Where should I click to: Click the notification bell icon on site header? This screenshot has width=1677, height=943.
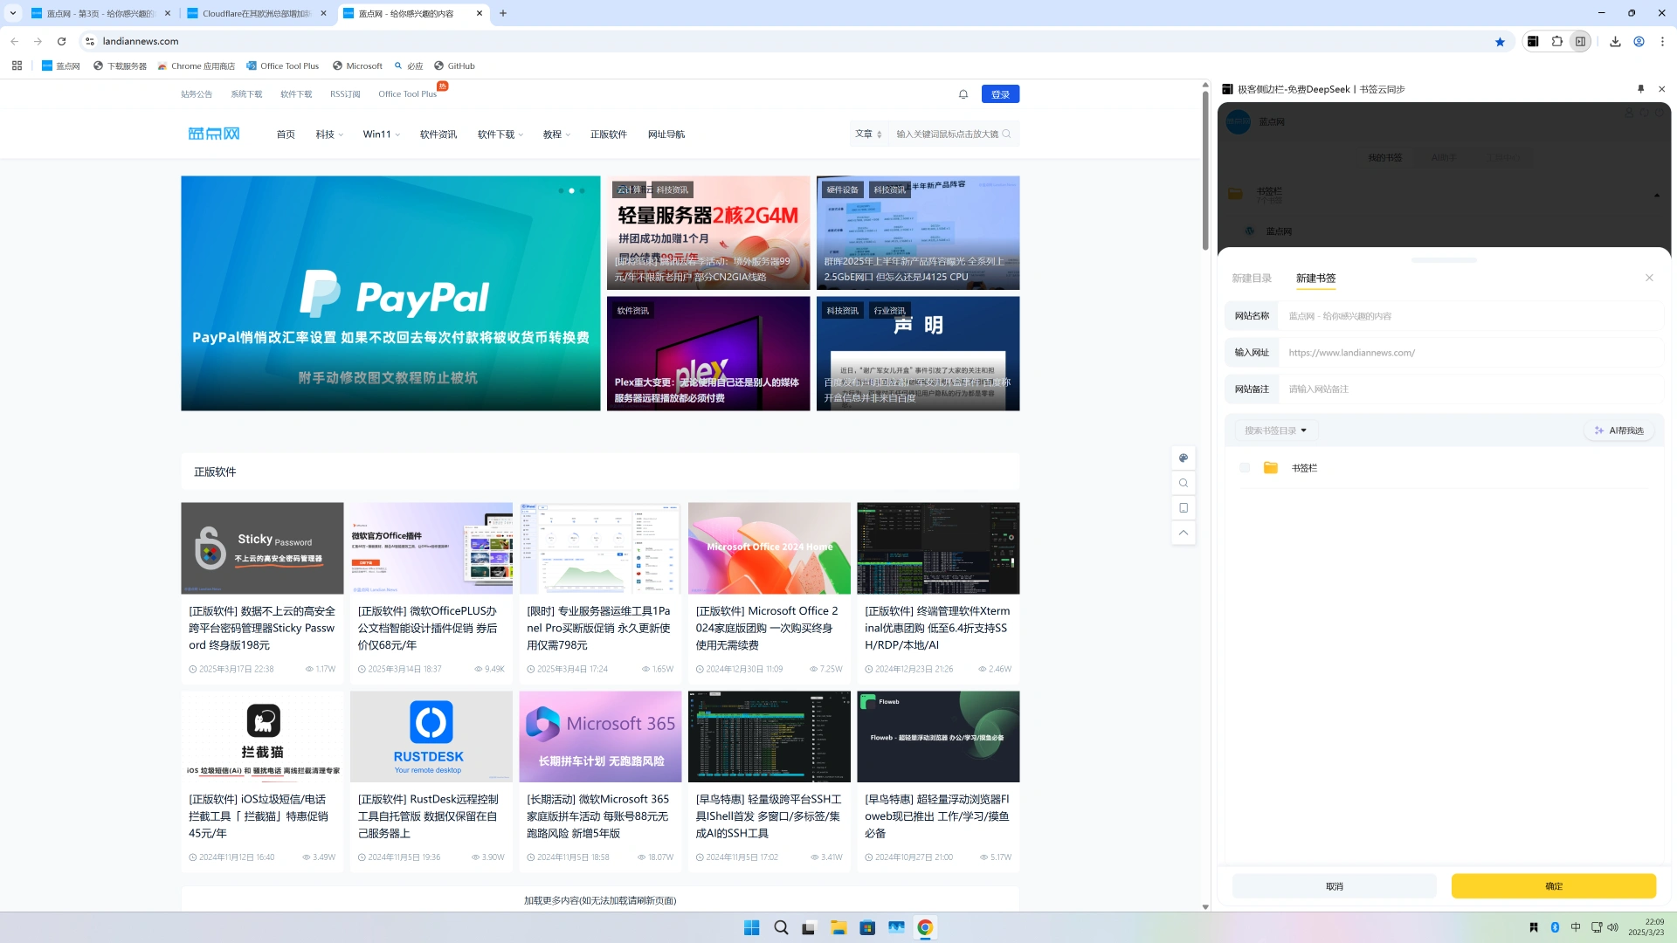pos(963,94)
